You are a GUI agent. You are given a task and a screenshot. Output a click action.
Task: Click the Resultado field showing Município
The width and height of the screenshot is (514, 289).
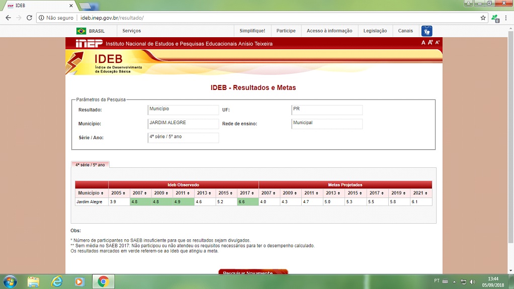183,110
